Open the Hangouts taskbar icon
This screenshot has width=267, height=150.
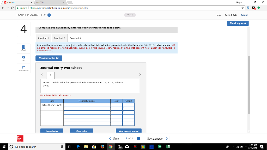tap(160, 147)
